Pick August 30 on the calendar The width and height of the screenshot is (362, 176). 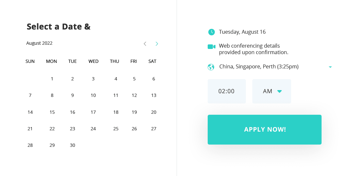(x=72, y=145)
